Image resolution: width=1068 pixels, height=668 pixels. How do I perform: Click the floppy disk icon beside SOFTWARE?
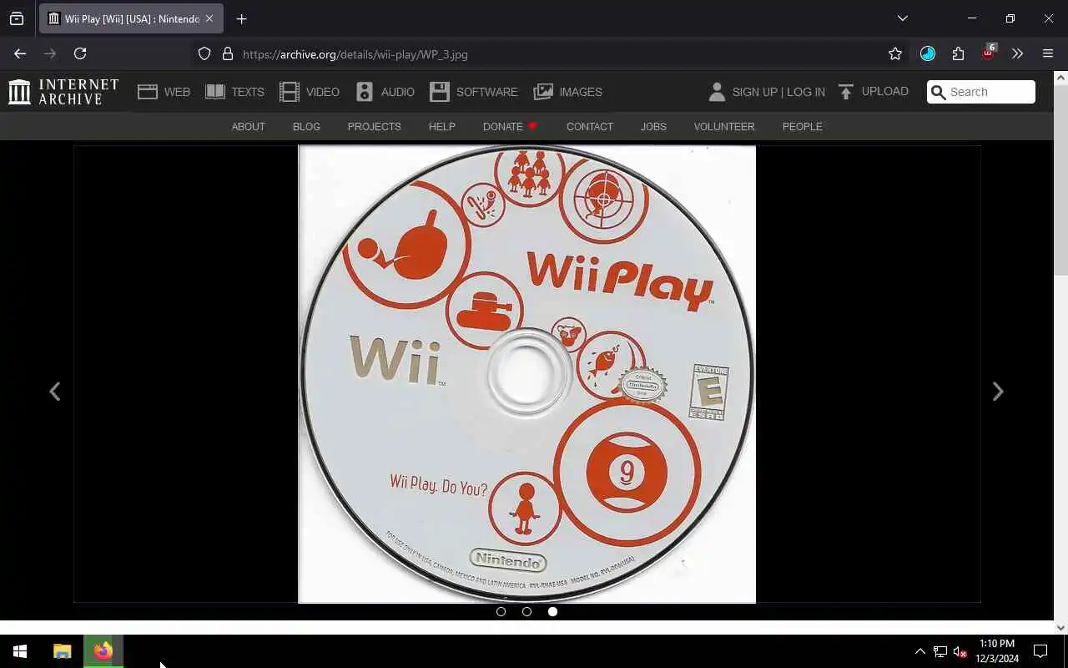tap(440, 92)
